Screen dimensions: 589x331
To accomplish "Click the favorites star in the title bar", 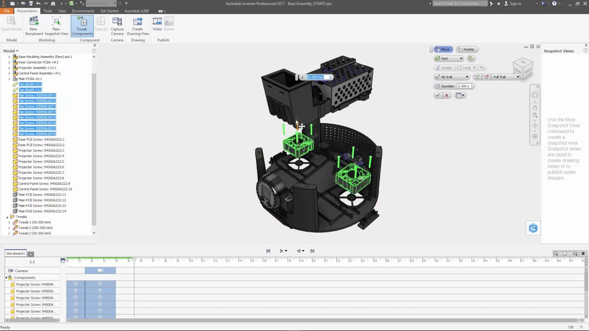I will click(498, 4).
